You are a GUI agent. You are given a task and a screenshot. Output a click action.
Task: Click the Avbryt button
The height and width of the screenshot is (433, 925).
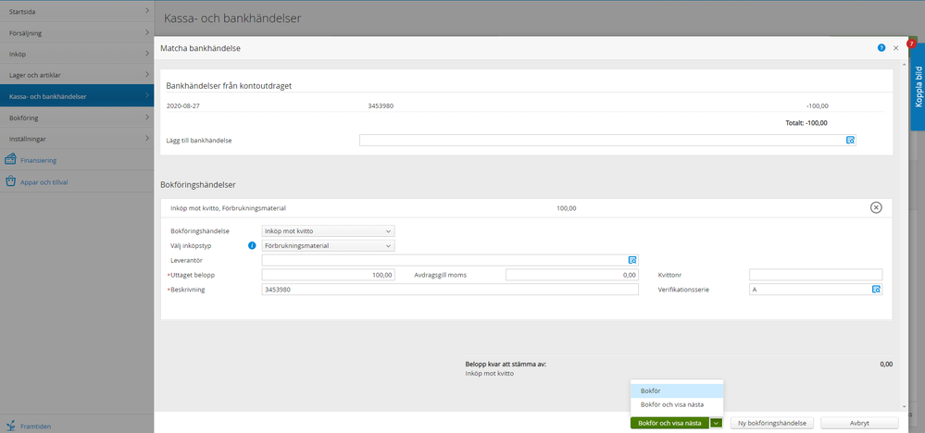(x=859, y=423)
